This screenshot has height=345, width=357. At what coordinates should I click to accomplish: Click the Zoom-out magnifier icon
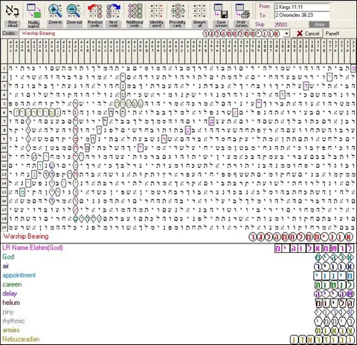click(x=74, y=11)
